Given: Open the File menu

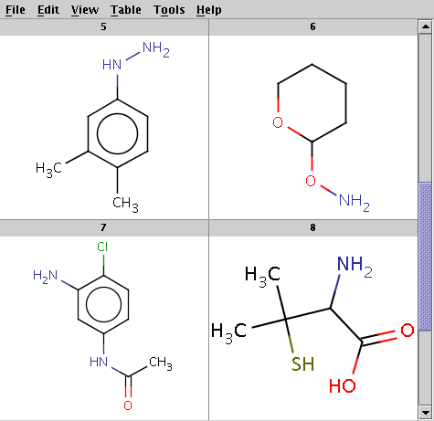Looking at the screenshot, I should 16,10.
